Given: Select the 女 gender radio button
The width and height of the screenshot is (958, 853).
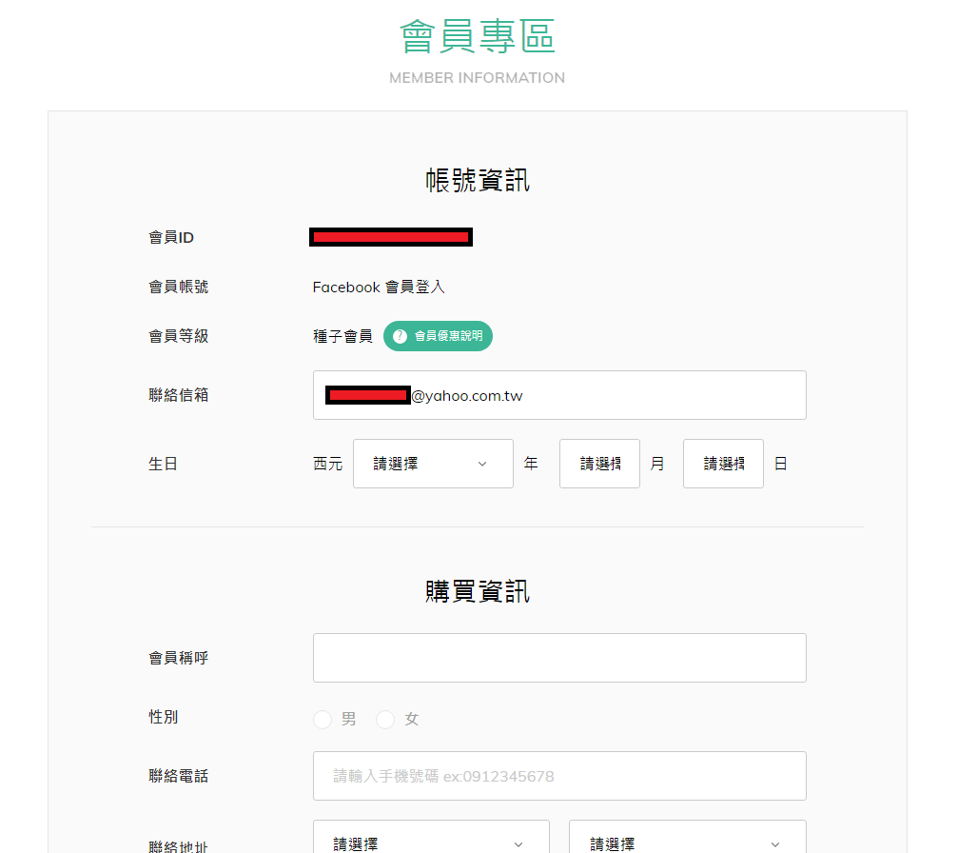Looking at the screenshot, I should [385, 719].
